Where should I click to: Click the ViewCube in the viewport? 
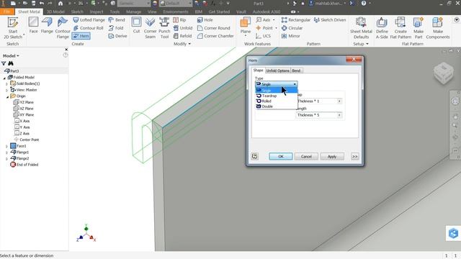(x=444, y=73)
